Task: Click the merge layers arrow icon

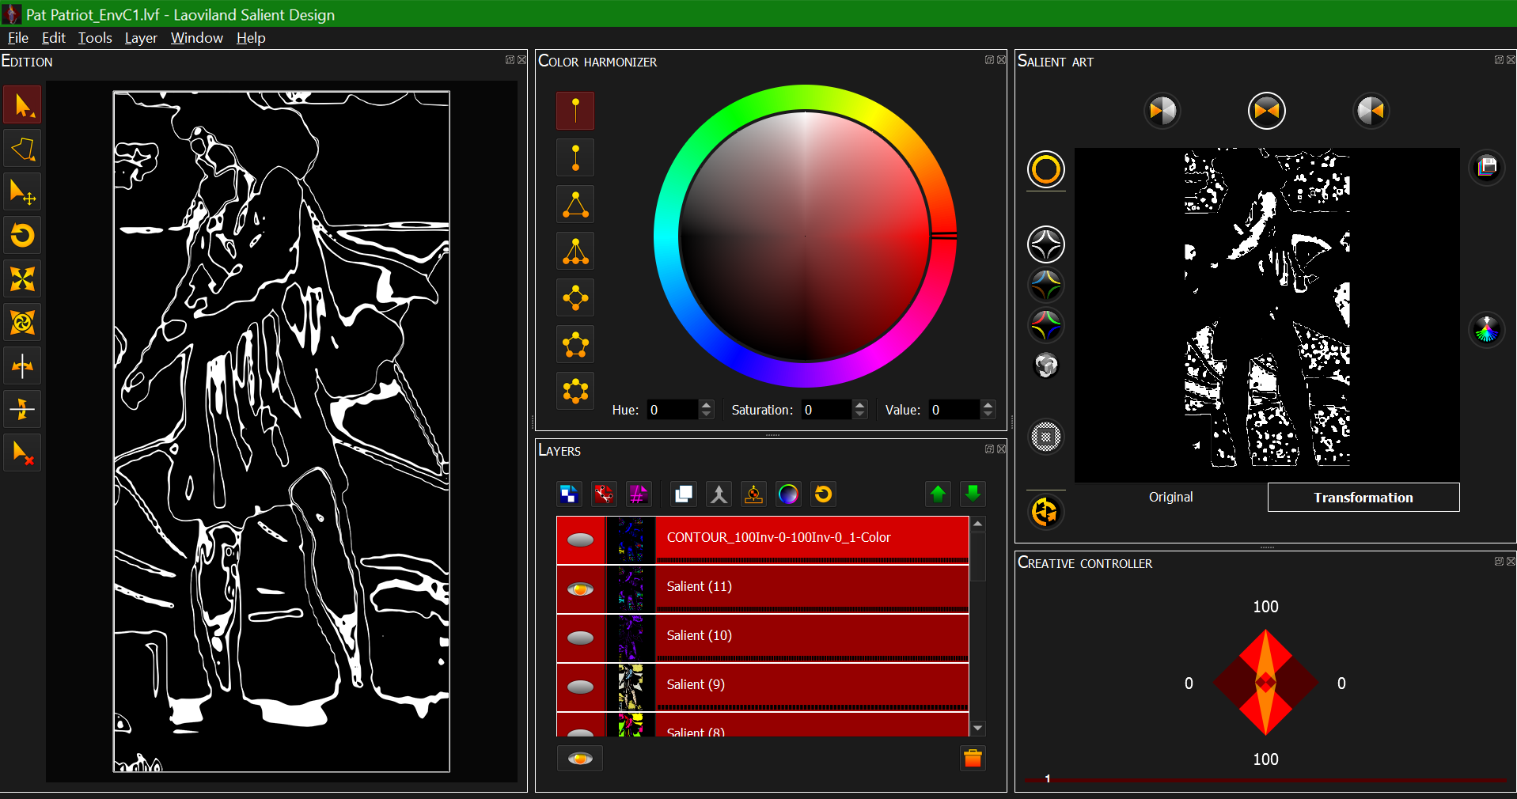Action: [x=719, y=494]
